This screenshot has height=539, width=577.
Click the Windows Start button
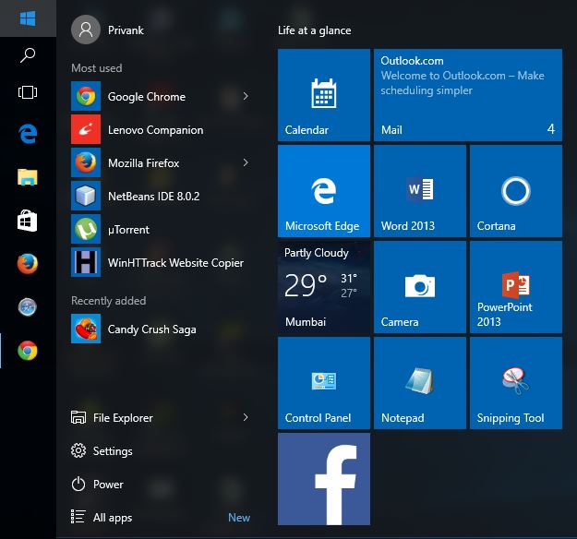28,18
